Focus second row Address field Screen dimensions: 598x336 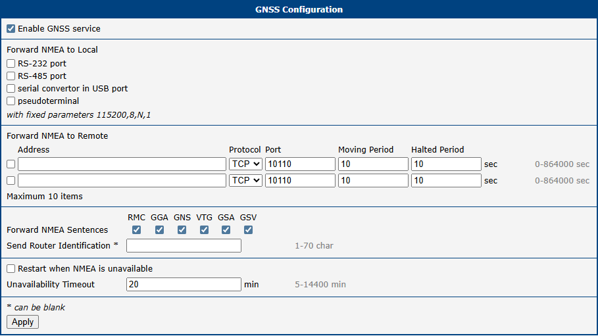point(122,180)
